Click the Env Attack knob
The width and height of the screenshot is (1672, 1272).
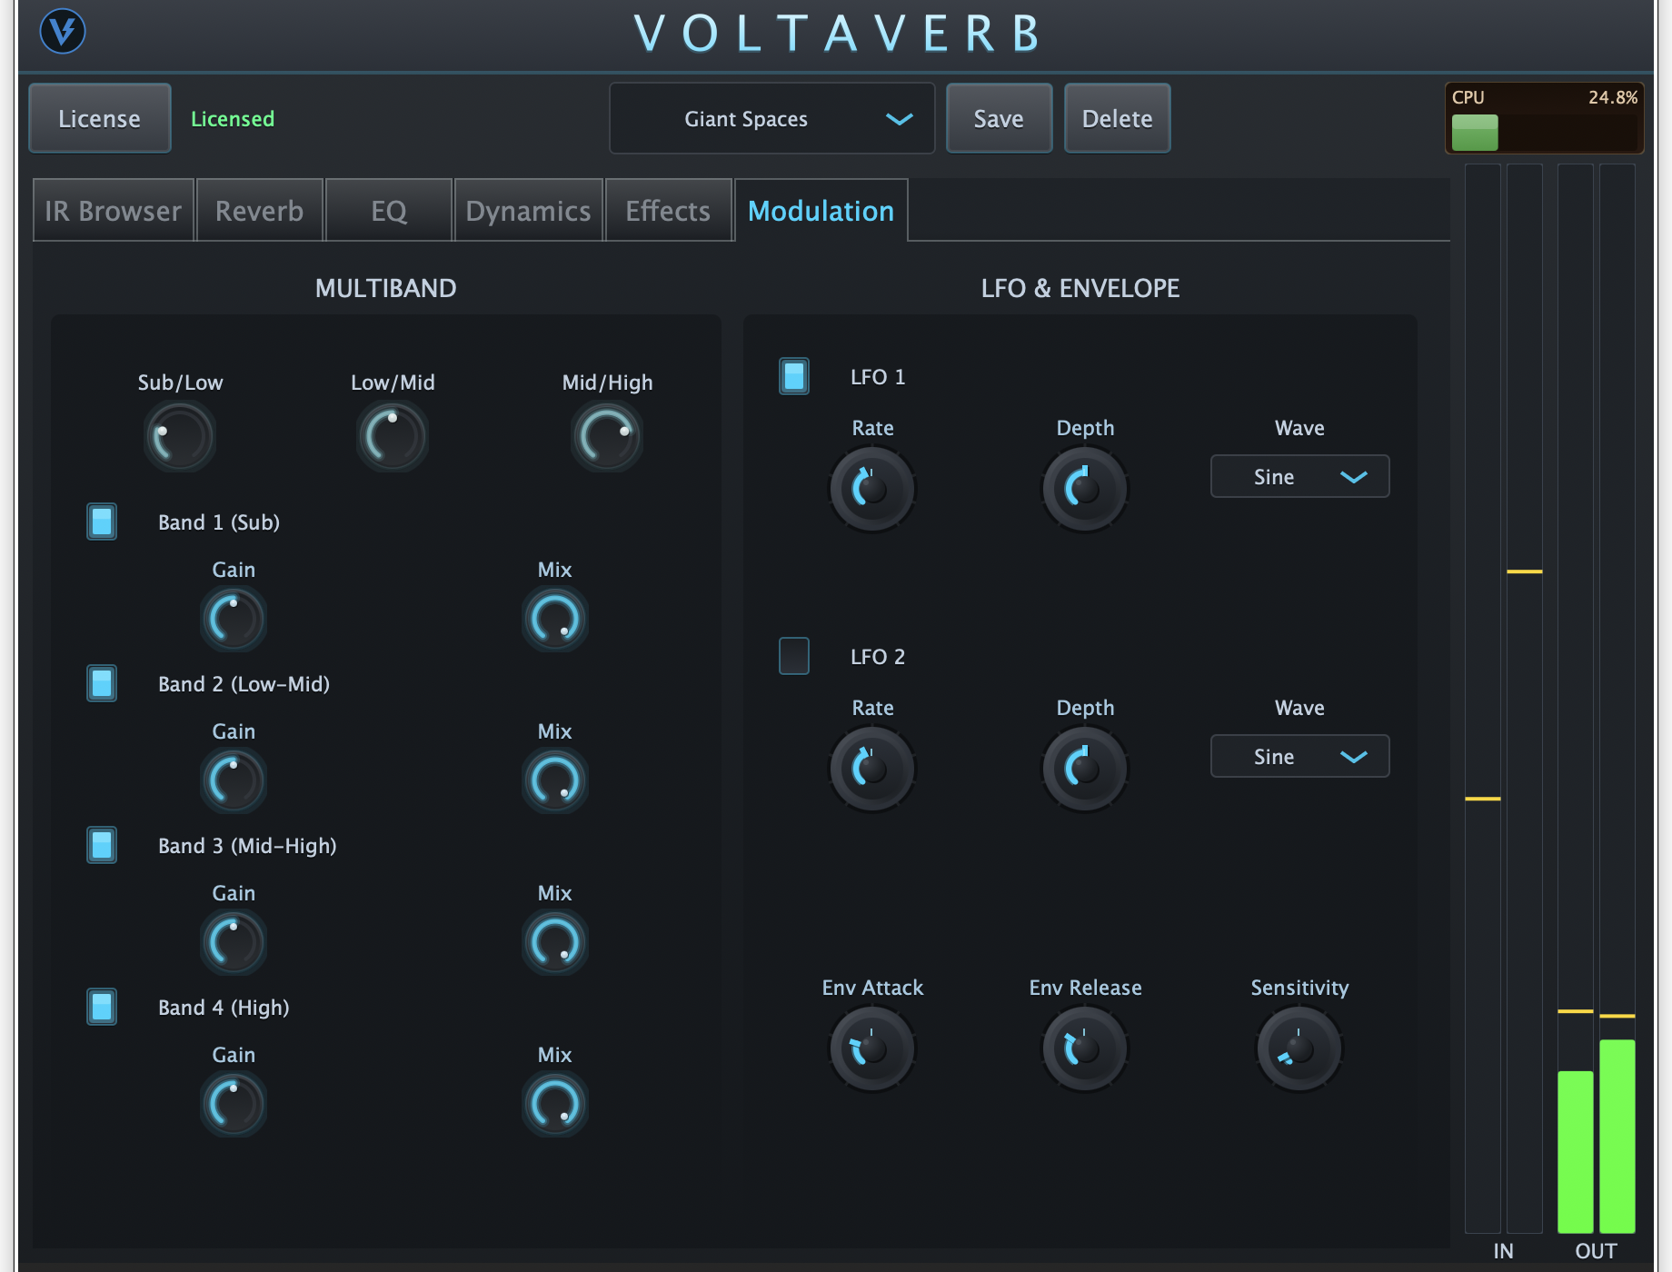[871, 1048]
